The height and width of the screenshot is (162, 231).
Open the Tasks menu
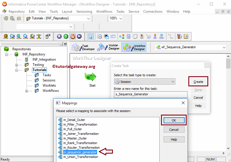click(120, 12)
